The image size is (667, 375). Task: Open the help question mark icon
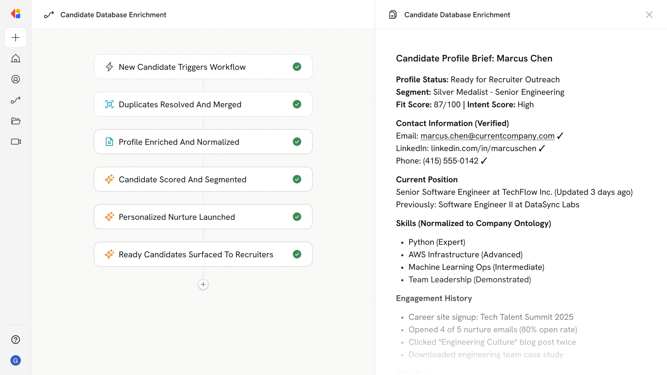[16, 340]
